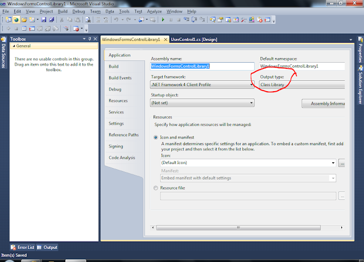Viewport: 364px width, 262px height.
Task: Save the file with the floppy disk icon
Action: tap(44, 20)
